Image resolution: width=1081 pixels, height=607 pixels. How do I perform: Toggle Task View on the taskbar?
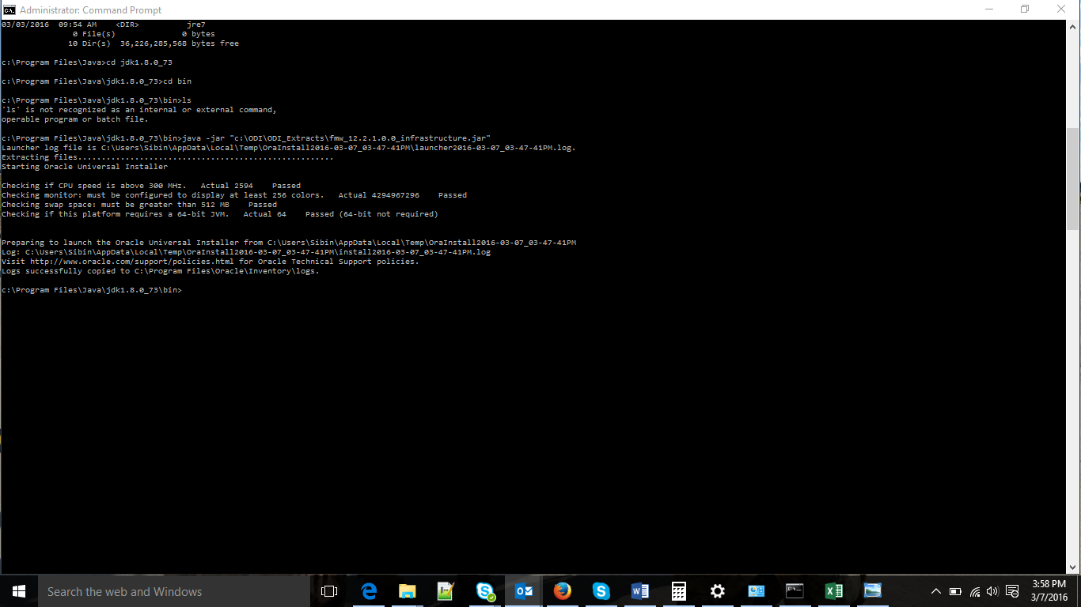click(328, 590)
